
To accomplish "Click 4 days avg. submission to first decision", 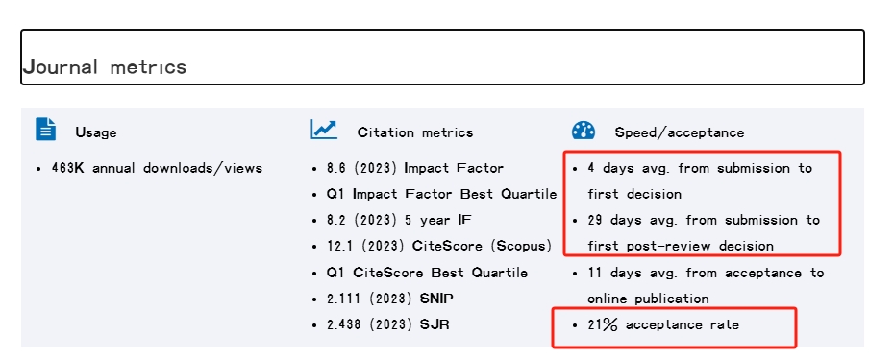I will click(x=700, y=180).
